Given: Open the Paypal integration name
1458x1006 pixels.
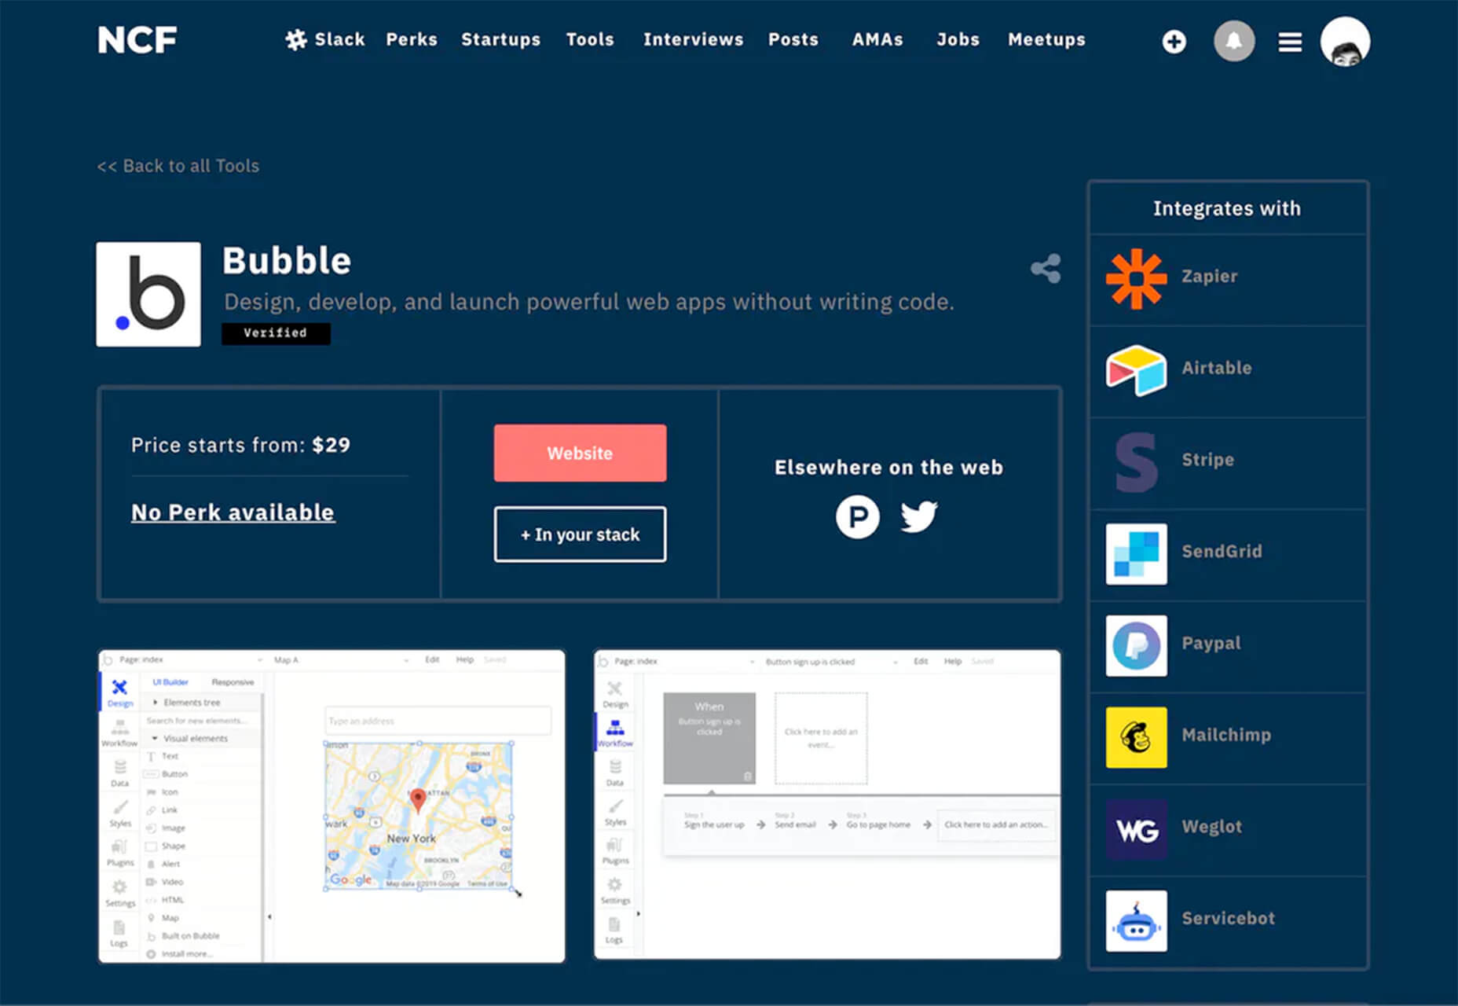Looking at the screenshot, I should (1211, 643).
